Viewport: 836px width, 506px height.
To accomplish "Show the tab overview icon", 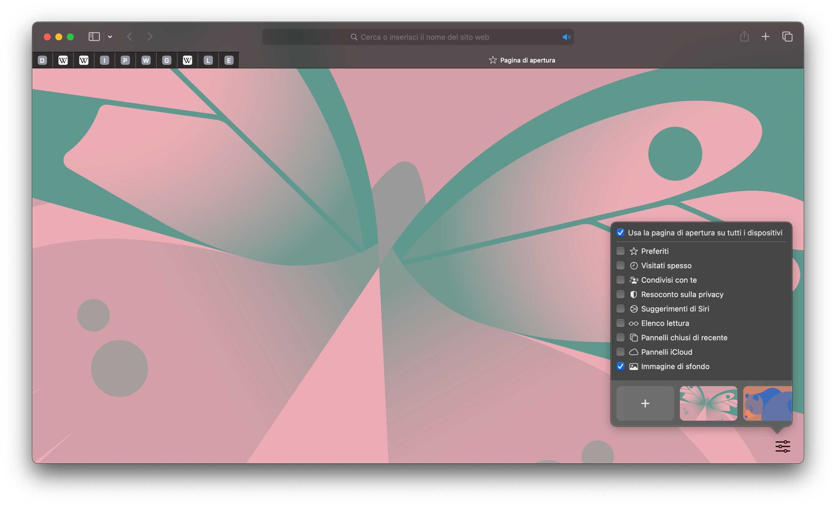I will click(x=787, y=37).
